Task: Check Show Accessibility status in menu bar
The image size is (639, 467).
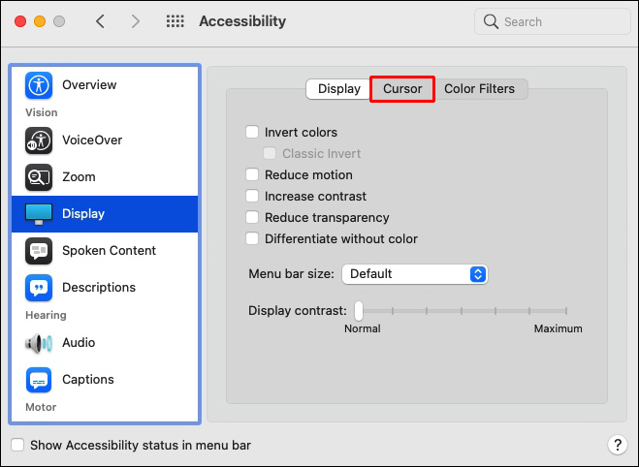Action: [x=18, y=446]
